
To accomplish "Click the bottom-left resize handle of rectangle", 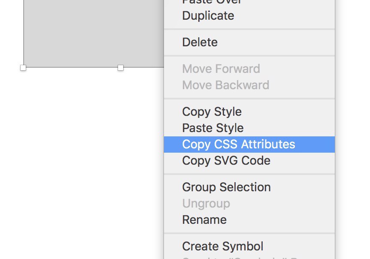I will tap(23, 68).
